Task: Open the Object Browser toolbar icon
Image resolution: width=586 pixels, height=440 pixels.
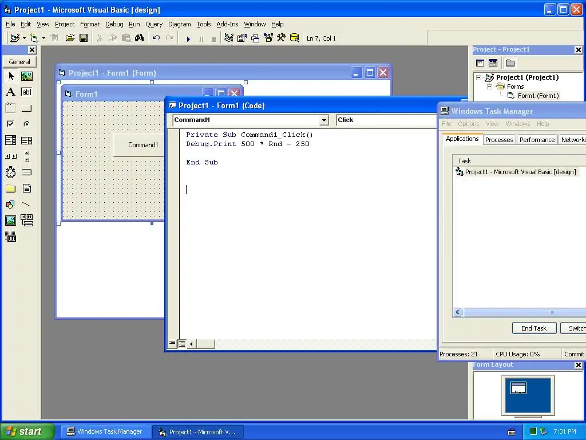Action: tap(268, 38)
